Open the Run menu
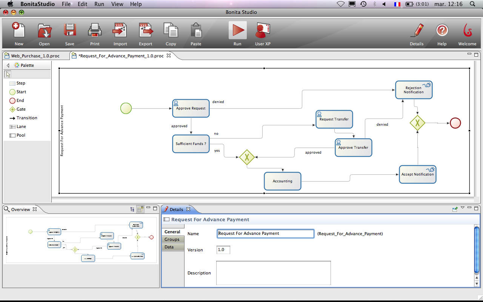The image size is (483, 302). [99, 4]
